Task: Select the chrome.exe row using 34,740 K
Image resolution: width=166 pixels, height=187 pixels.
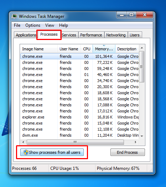Action: (79, 81)
